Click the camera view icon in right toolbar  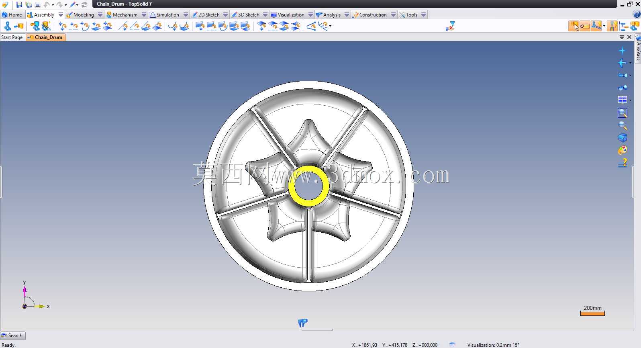point(623,75)
